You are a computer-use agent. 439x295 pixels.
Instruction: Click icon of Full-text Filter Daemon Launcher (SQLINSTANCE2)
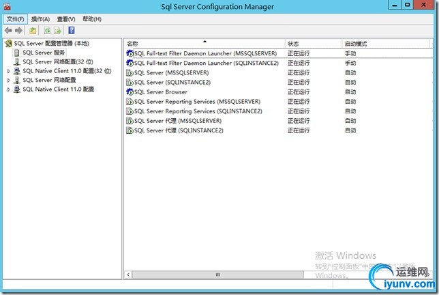click(x=130, y=63)
